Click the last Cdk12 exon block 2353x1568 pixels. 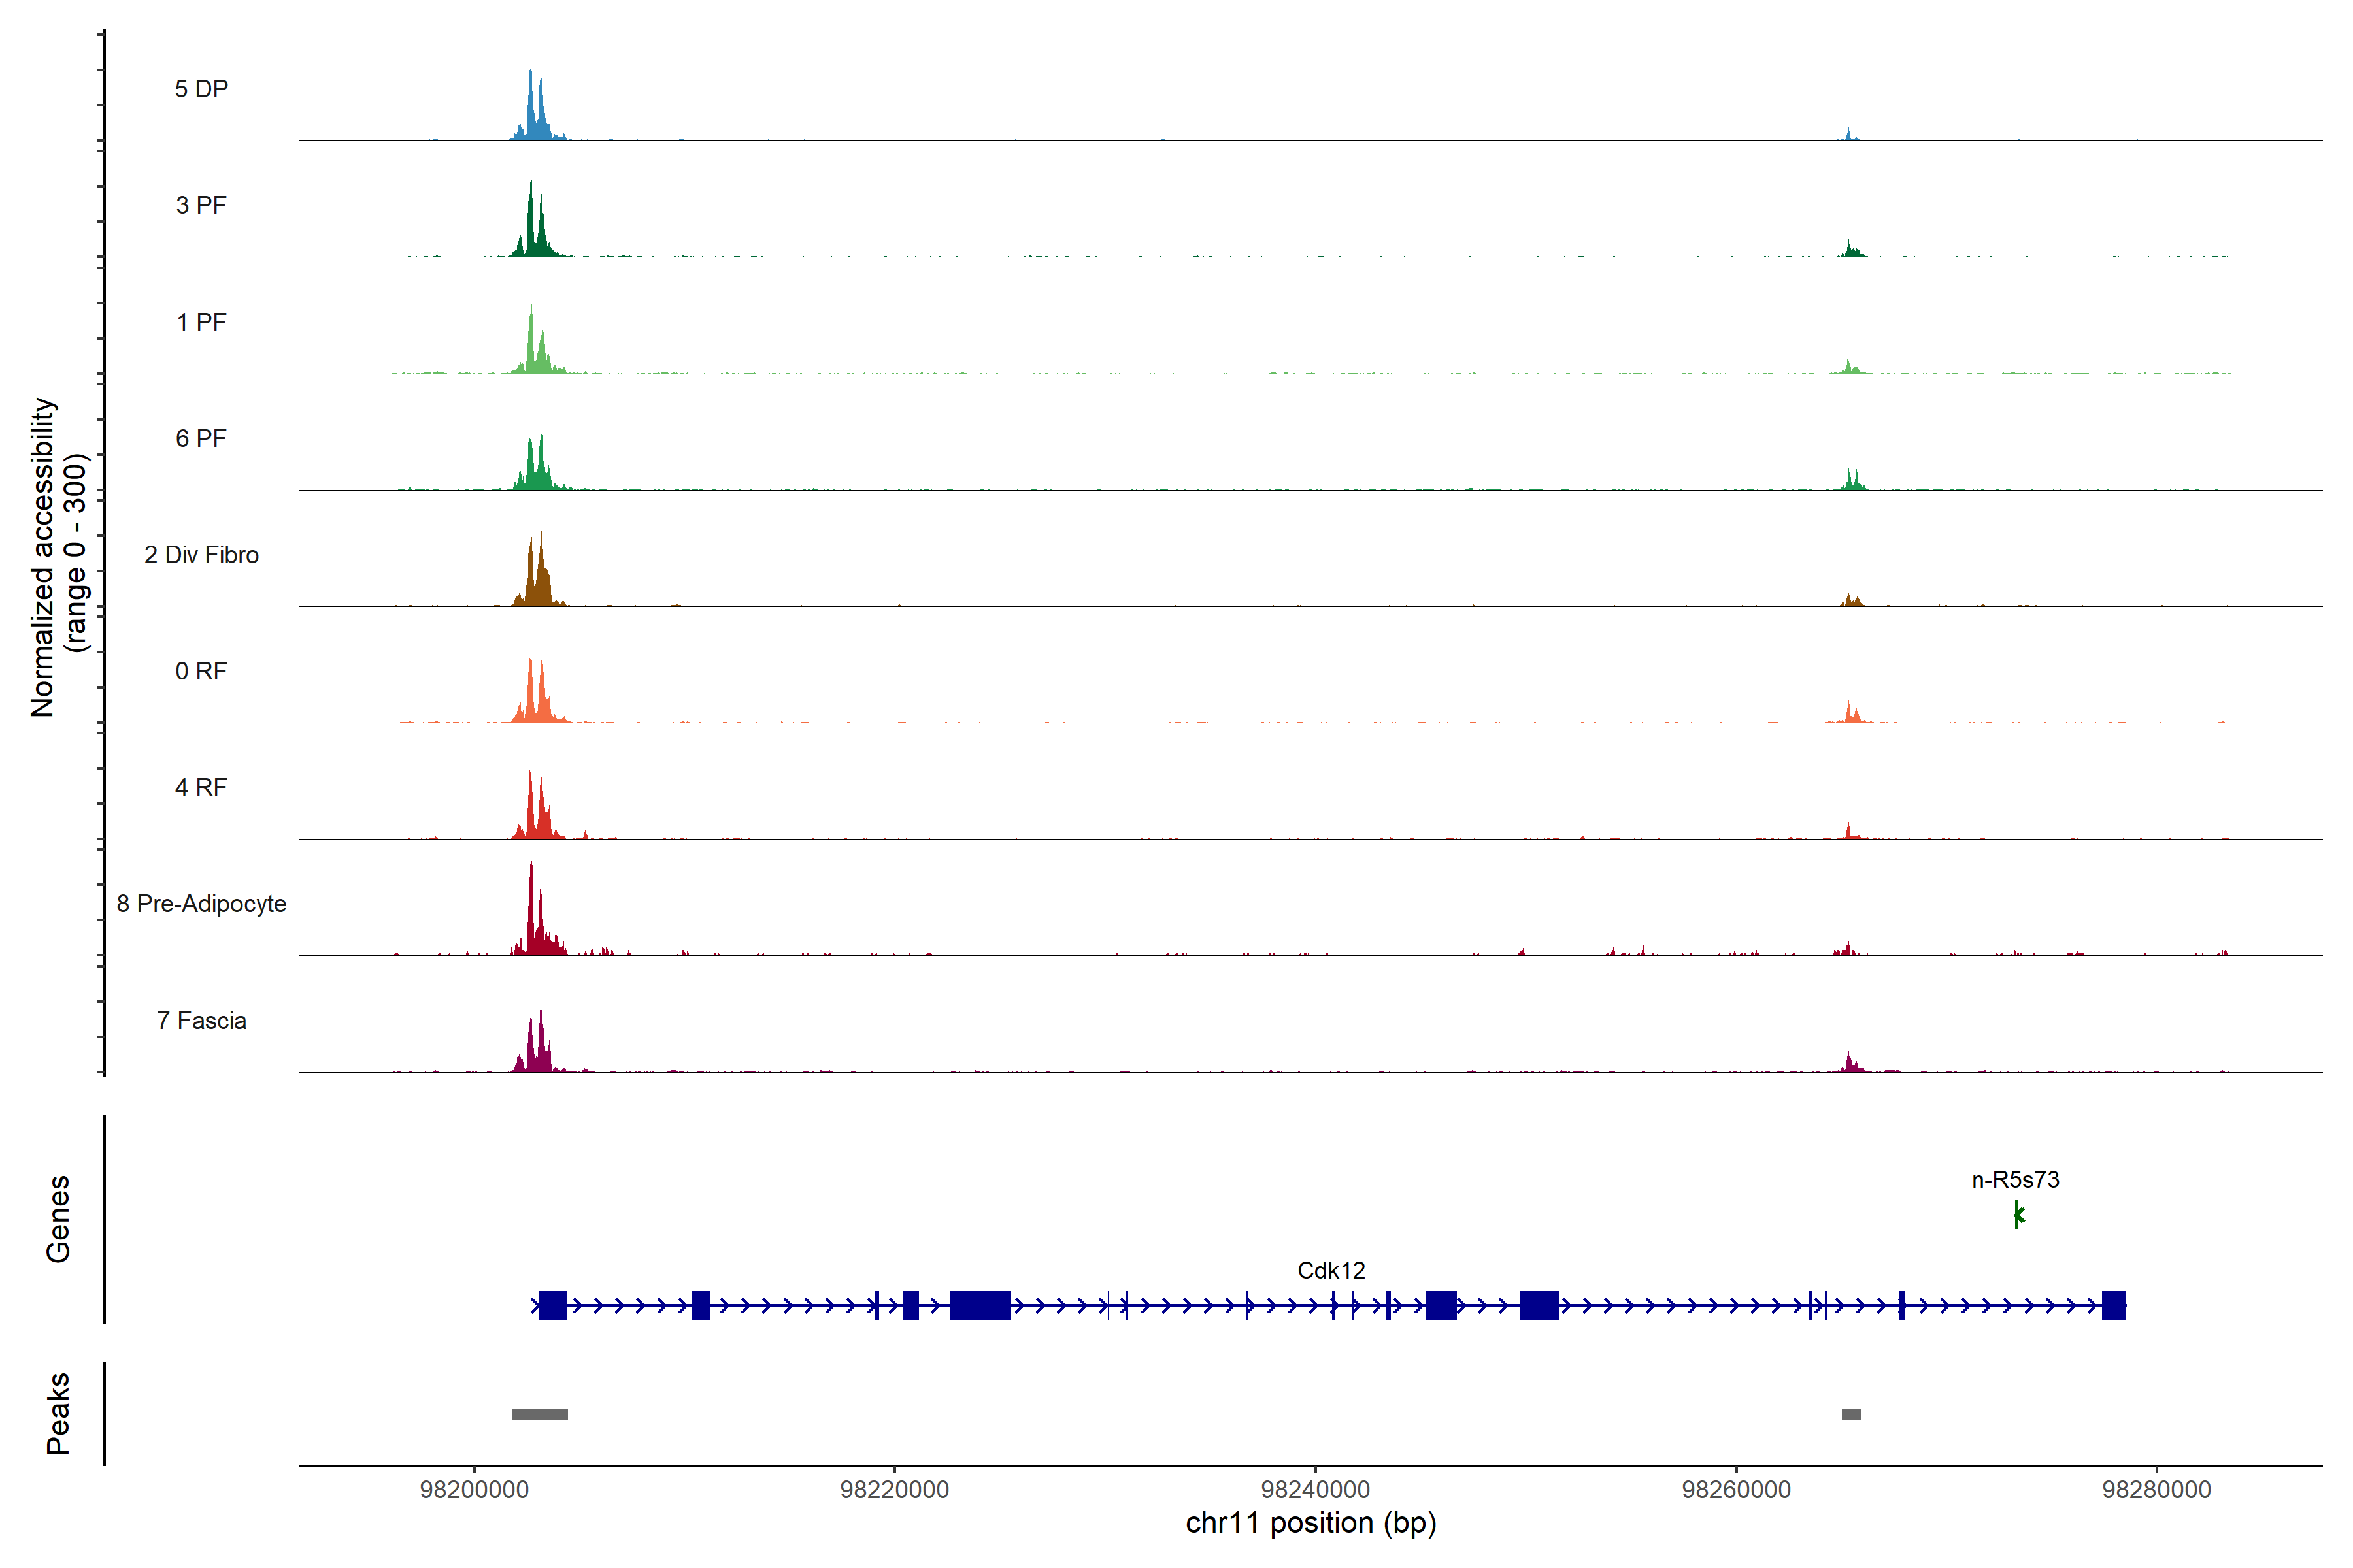(2113, 1305)
